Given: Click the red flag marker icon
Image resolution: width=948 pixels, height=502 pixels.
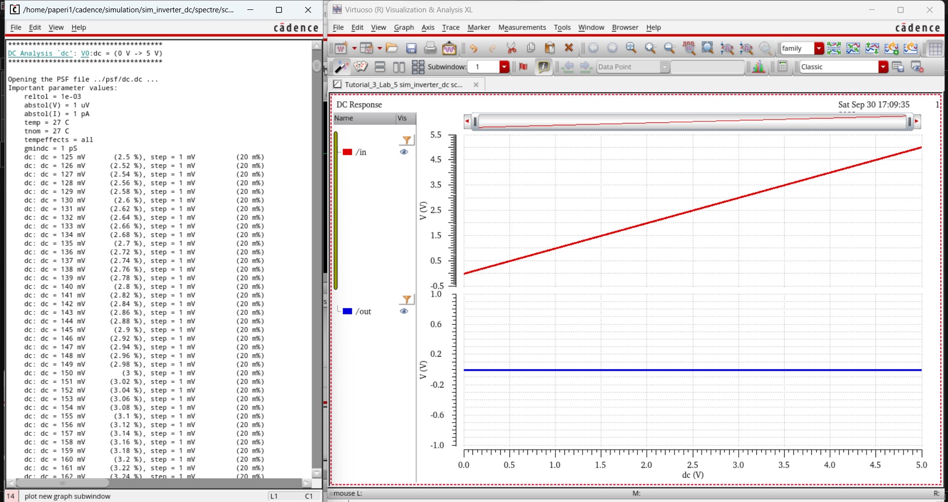Looking at the screenshot, I should [523, 67].
